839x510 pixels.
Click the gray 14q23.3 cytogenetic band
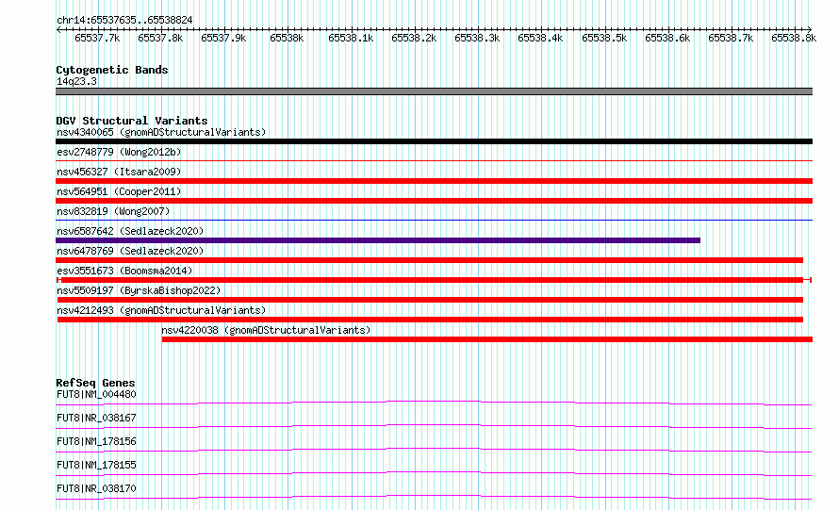(434, 91)
